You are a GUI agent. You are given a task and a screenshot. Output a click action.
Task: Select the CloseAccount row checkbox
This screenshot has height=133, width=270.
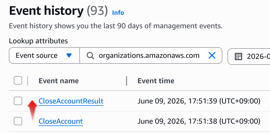(18, 121)
